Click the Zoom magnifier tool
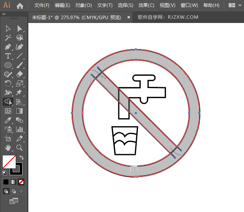 click(20, 148)
